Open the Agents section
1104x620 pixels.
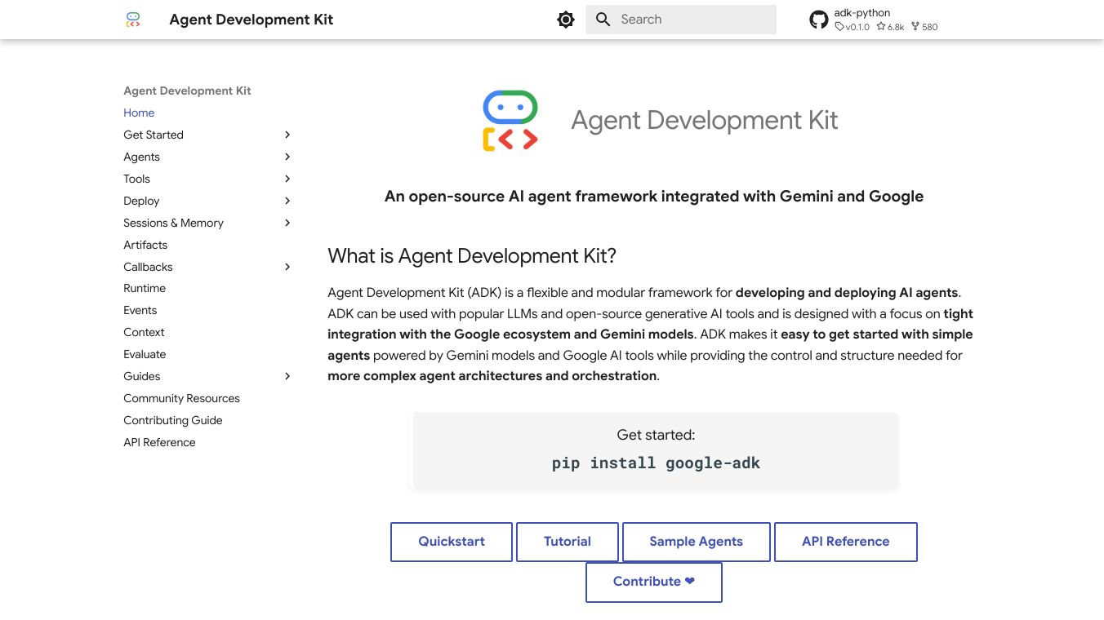point(141,157)
